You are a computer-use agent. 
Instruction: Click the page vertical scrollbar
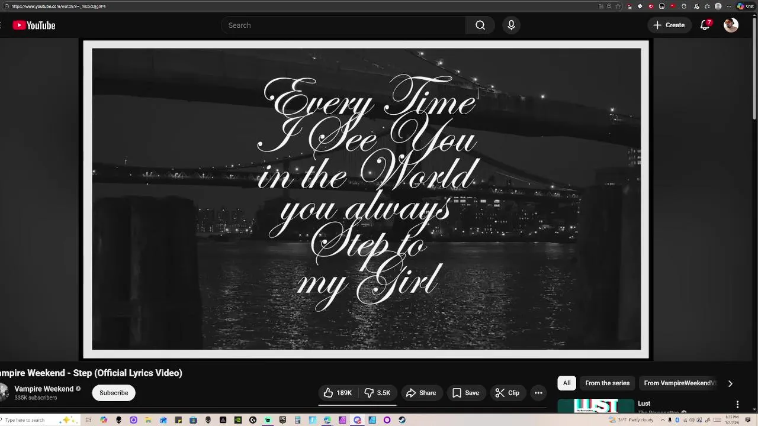754,68
